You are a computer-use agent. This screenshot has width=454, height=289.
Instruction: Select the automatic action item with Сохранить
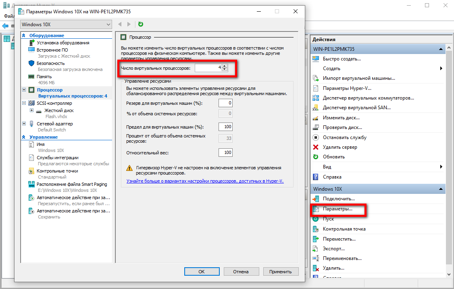[x=73, y=211]
